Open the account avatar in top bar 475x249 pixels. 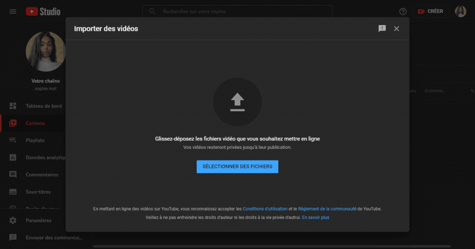click(x=461, y=11)
